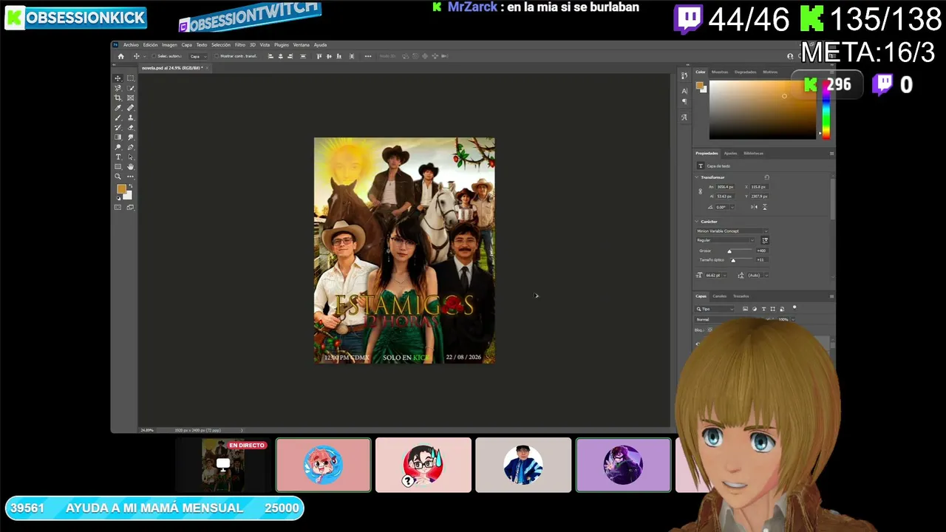Flip horizontally in the Transformar section
This screenshot has height=532, width=946.
pos(755,207)
